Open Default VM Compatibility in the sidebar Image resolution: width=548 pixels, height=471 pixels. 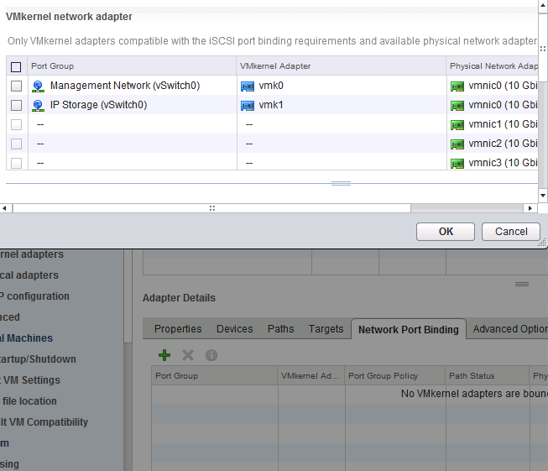(44, 422)
